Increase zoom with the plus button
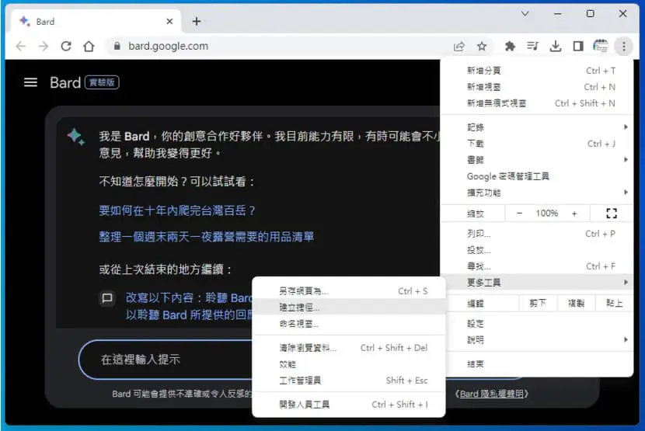This screenshot has width=645, height=431. pyautogui.click(x=574, y=213)
